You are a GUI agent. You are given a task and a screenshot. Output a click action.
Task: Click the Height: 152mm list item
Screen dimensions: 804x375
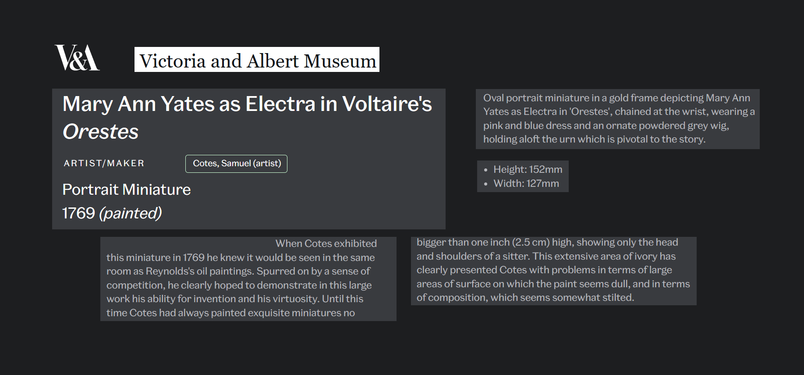528,169
